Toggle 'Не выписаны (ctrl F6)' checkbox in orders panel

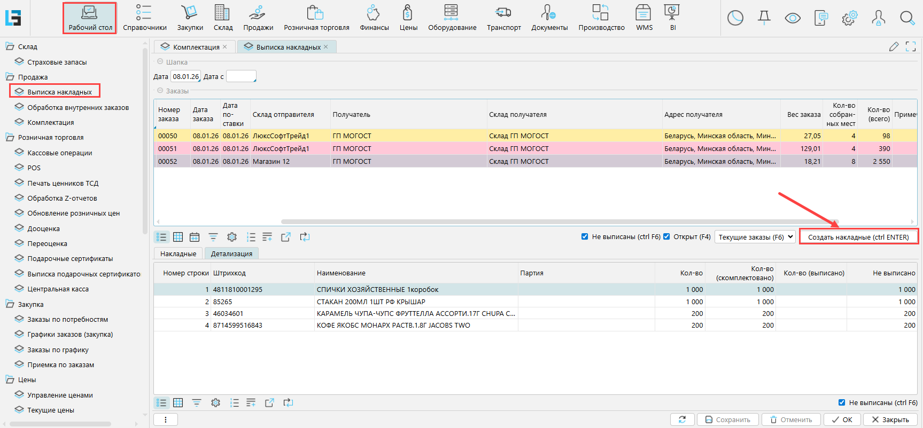pyautogui.click(x=585, y=237)
